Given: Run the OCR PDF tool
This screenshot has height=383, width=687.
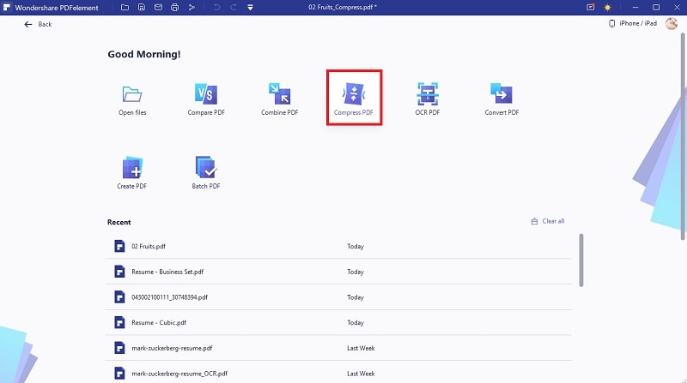Looking at the screenshot, I should pyautogui.click(x=427, y=99).
